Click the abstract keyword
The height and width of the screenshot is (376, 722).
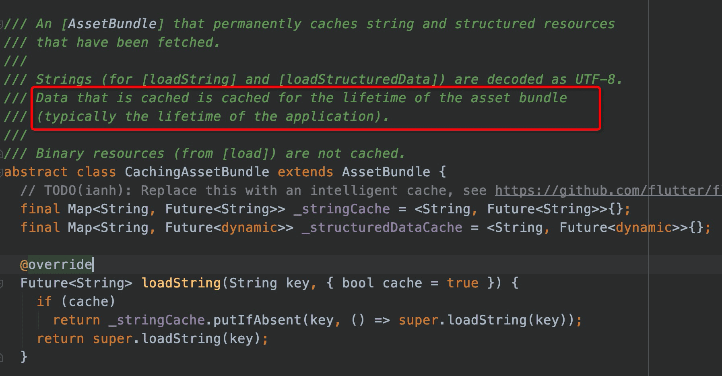pyautogui.click(x=36, y=172)
